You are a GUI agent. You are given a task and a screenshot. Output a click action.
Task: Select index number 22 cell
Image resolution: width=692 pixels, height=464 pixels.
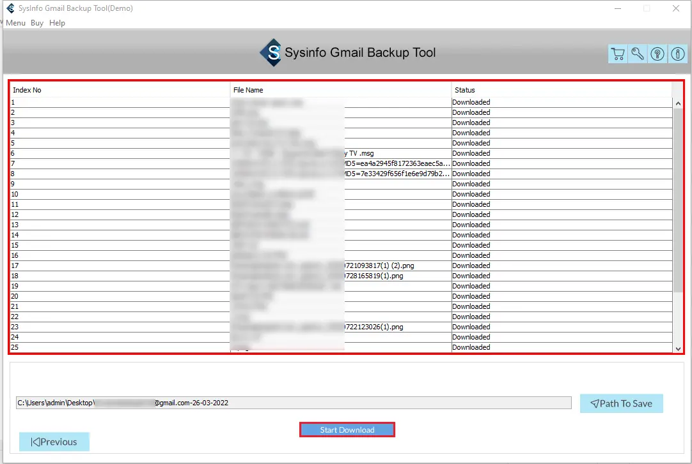pyautogui.click(x=120, y=317)
